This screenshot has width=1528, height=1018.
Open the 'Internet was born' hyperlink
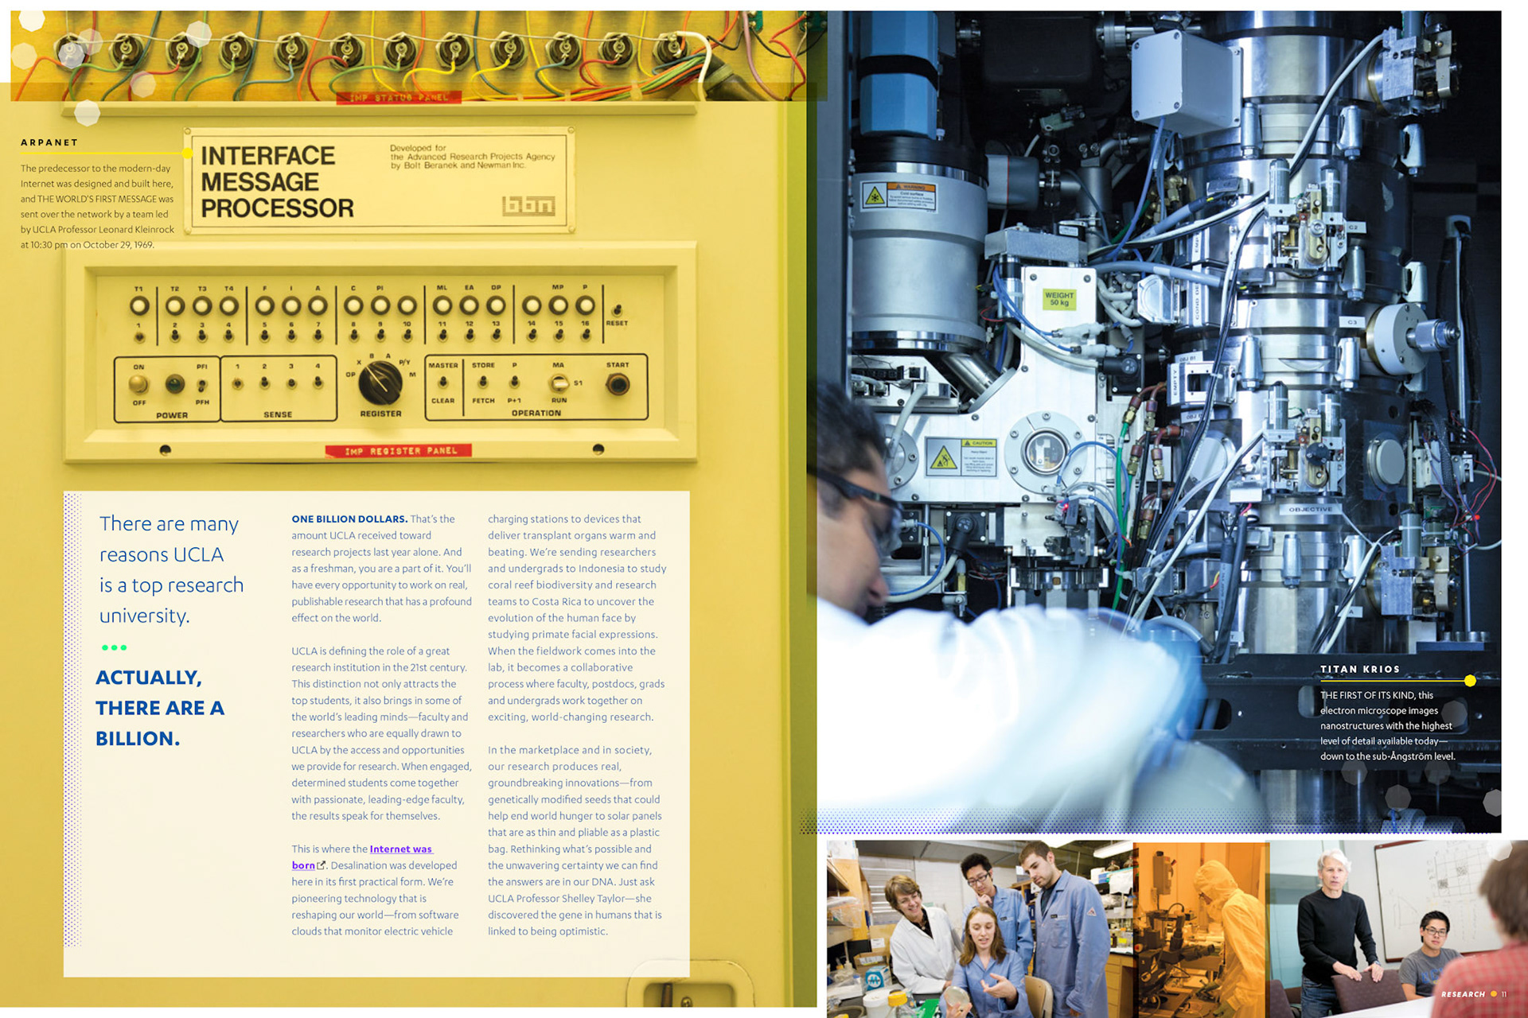400,849
